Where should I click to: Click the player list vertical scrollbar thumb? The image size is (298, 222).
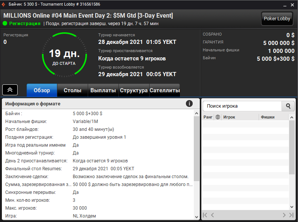tap(292, 147)
